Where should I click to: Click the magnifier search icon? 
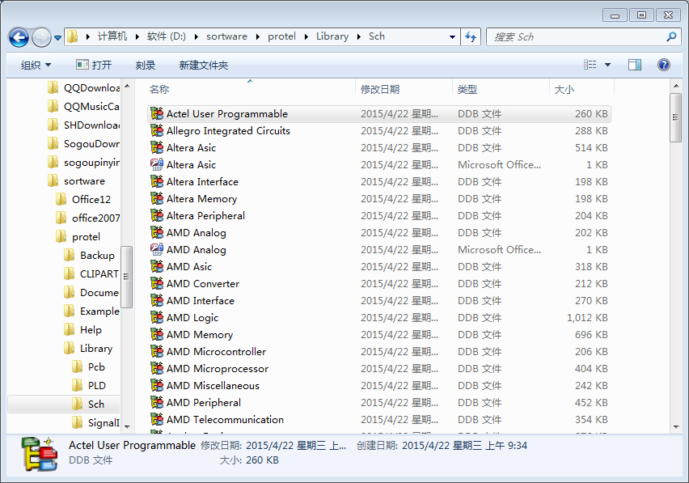click(x=671, y=37)
